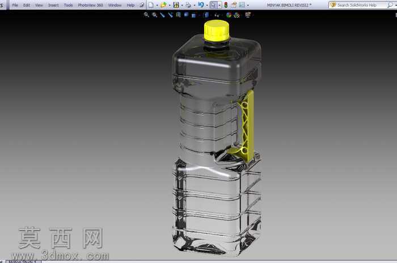Zoom to Fit in heads-up toolbar
The image size is (397, 263).
146,15
